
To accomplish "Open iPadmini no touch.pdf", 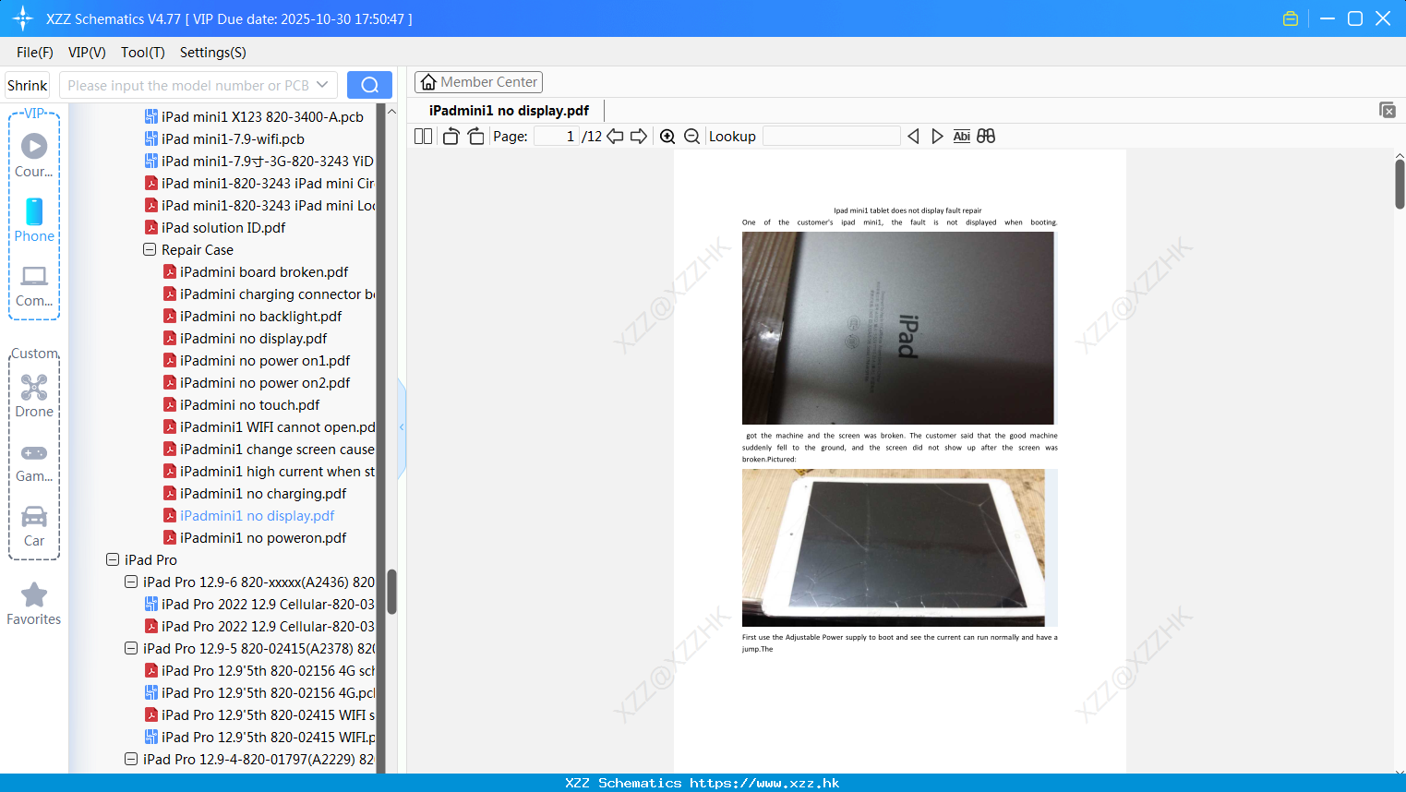I will pos(241,404).
